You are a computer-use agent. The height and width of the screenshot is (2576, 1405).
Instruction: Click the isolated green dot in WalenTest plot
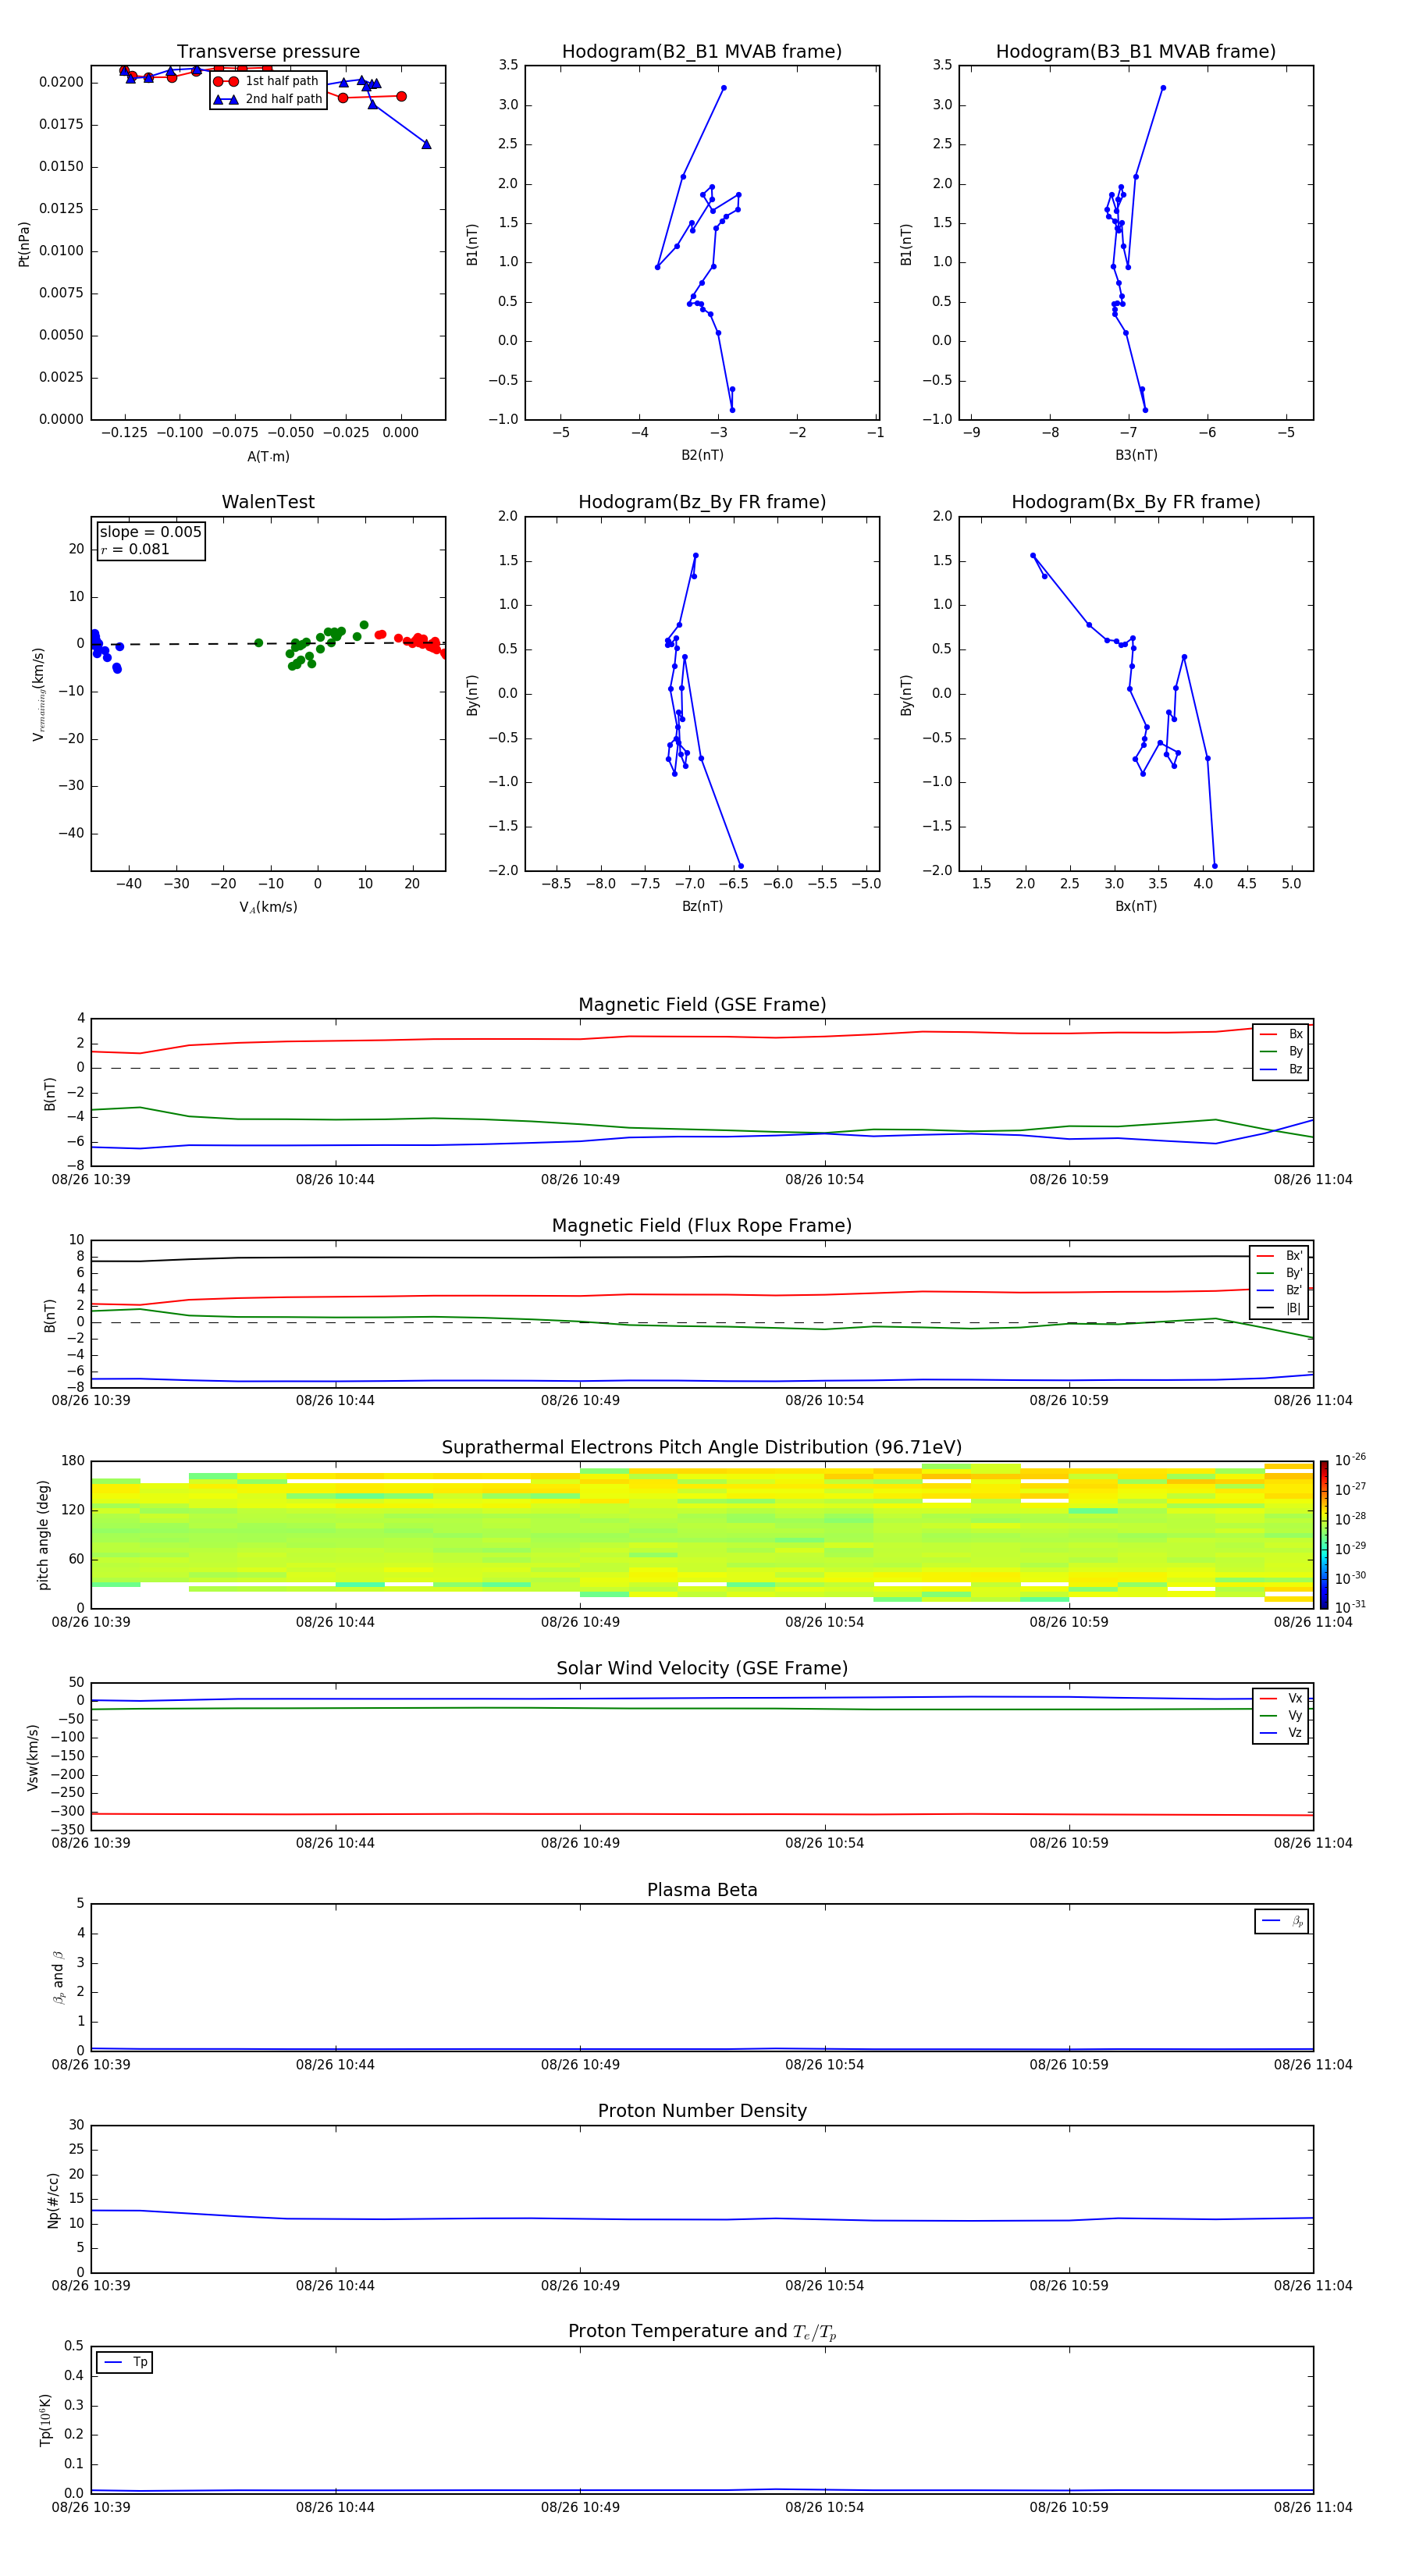pos(258,643)
